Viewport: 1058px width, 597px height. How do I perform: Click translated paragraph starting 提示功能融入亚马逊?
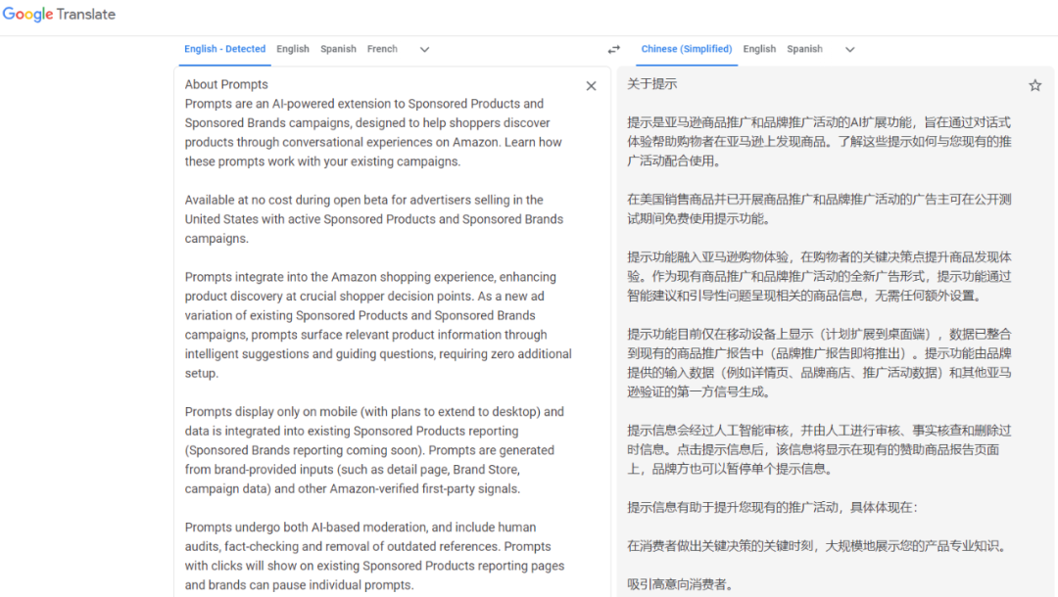pos(819,276)
